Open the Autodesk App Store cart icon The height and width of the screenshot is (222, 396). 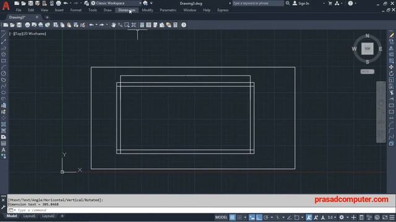point(330,3)
